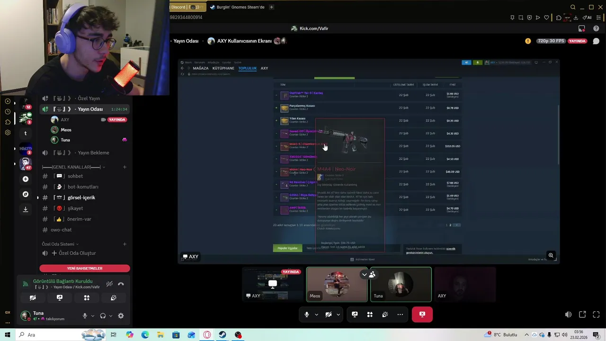Image resolution: width=606 pixels, height=341 pixels.
Task: Open sohbet text channel
Action: point(84,176)
